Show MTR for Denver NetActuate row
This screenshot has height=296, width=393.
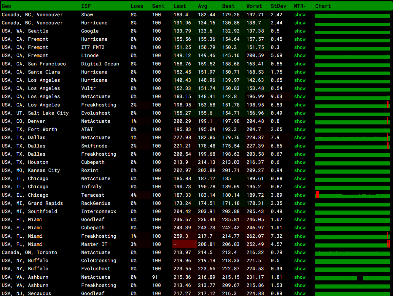click(x=300, y=121)
